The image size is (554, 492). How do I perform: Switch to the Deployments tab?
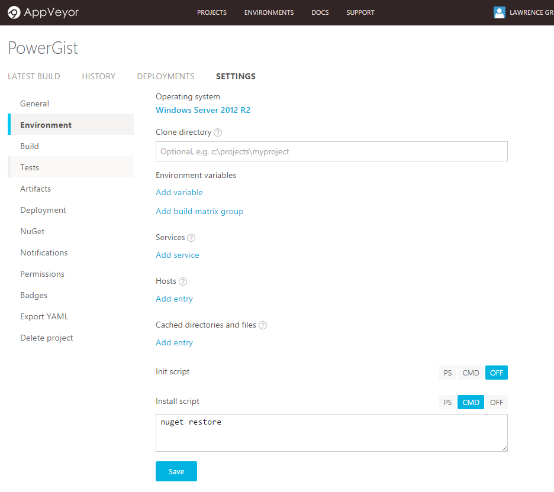pyautogui.click(x=166, y=76)
